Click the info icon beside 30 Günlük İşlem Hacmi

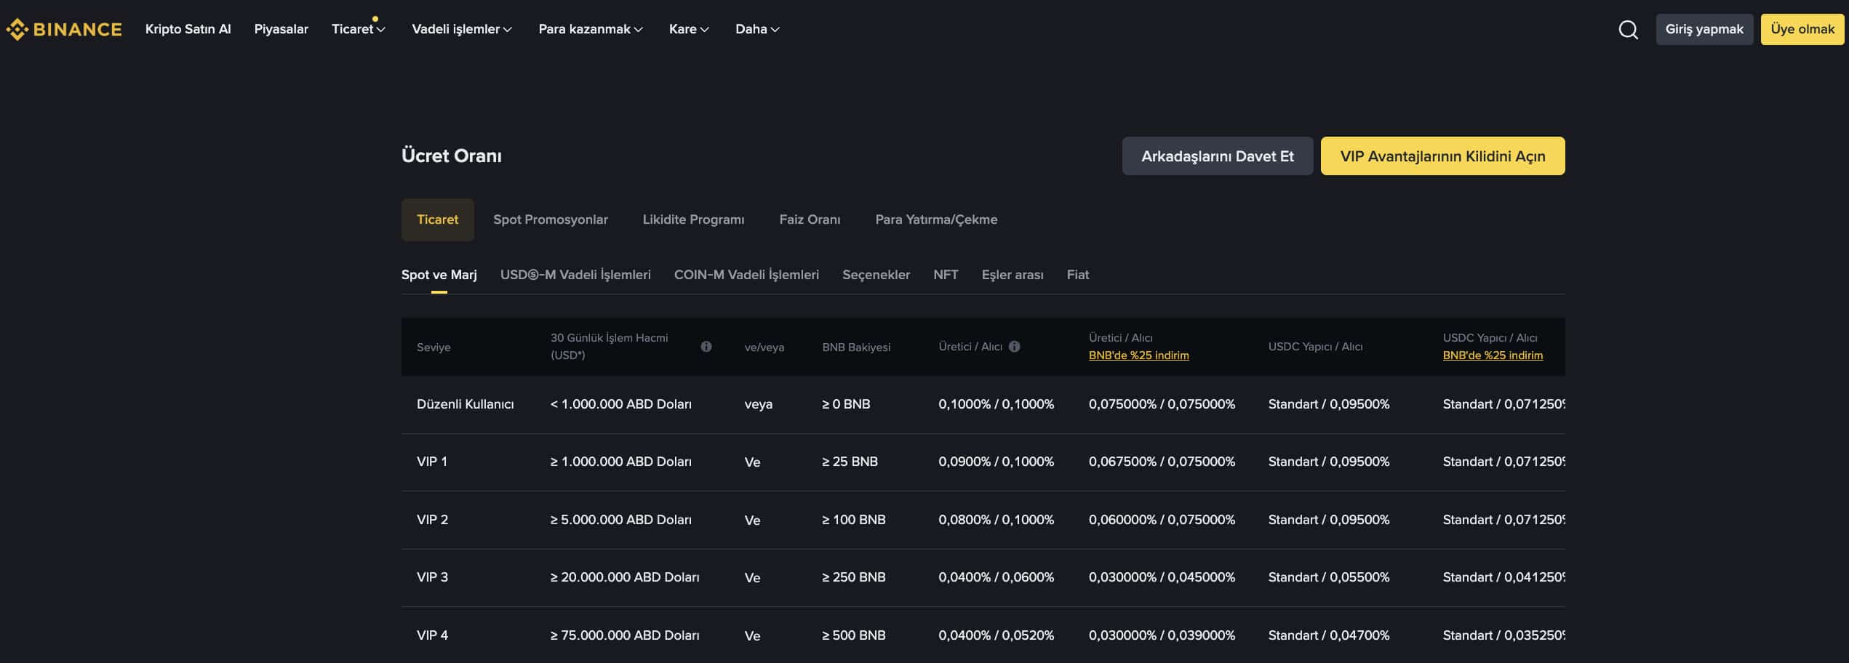click(x=706, y=347)
